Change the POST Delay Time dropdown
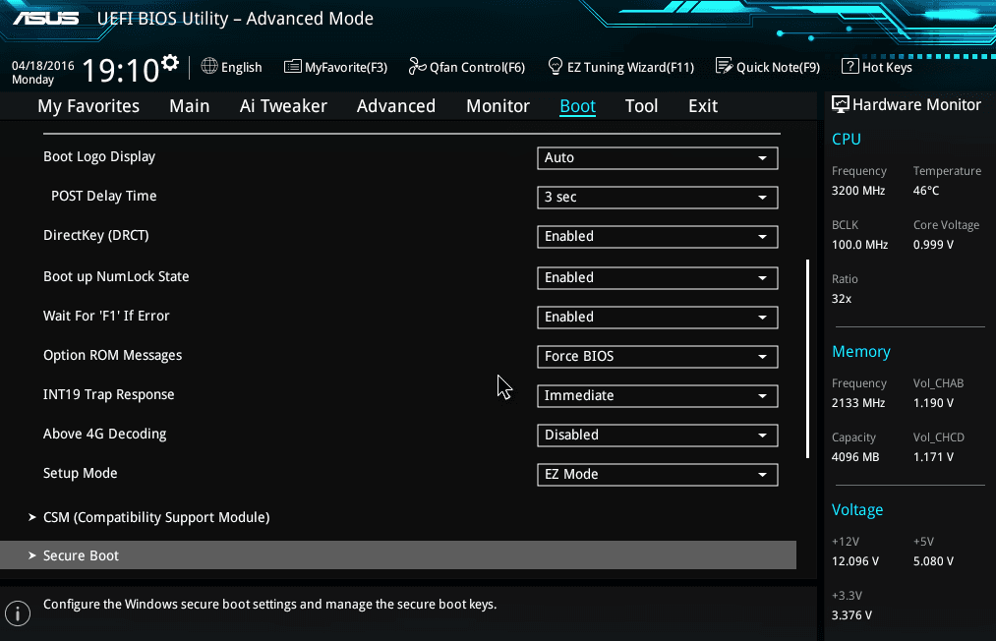The height and width of the screenshot is (641, 996). 658,198
